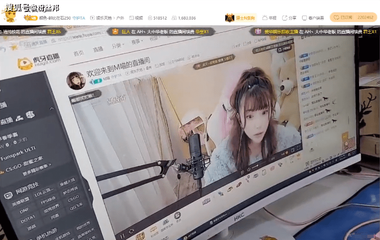Open 逆战 game category
The width and height of the screenshot is (380, 240).
pos(32,228)
